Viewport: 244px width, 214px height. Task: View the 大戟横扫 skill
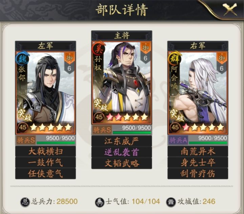pyautogui.click(x=45, y=151)
